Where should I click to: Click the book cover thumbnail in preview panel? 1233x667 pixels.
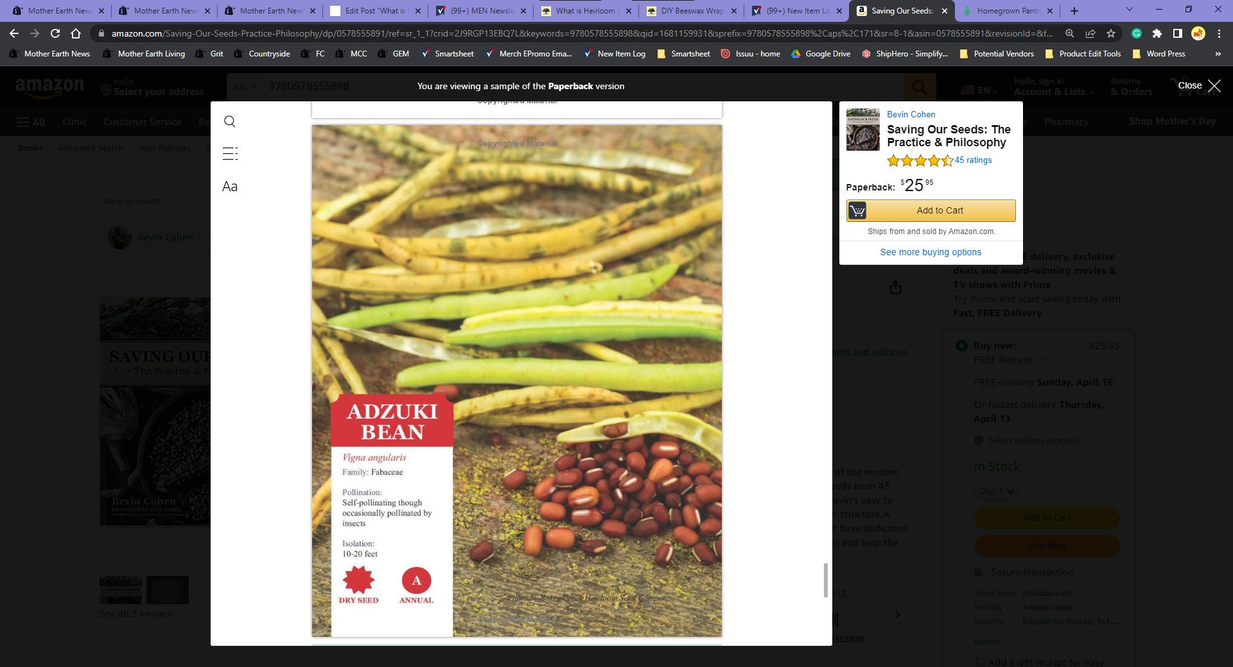pyautogui.click(x=862, y=130)
